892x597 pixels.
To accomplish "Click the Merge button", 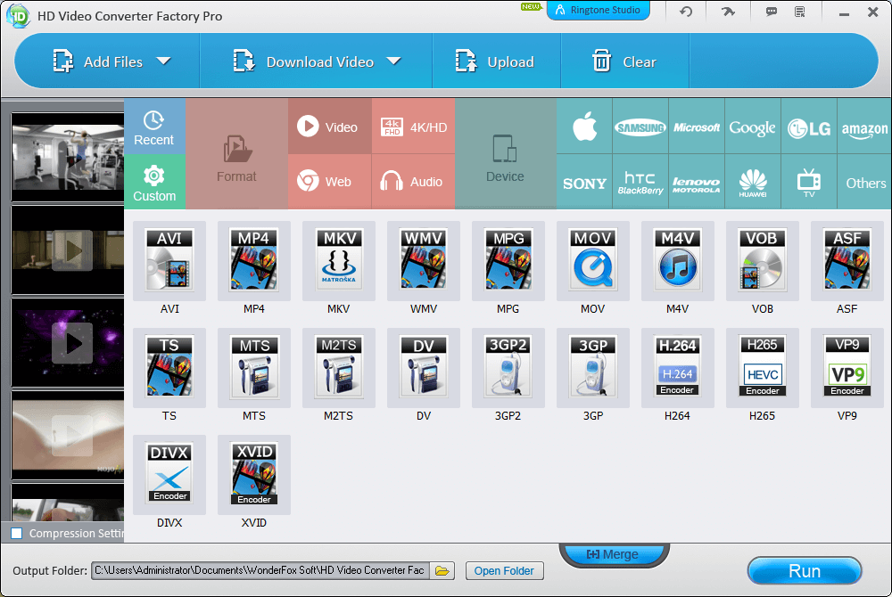I will pos(612,554).
